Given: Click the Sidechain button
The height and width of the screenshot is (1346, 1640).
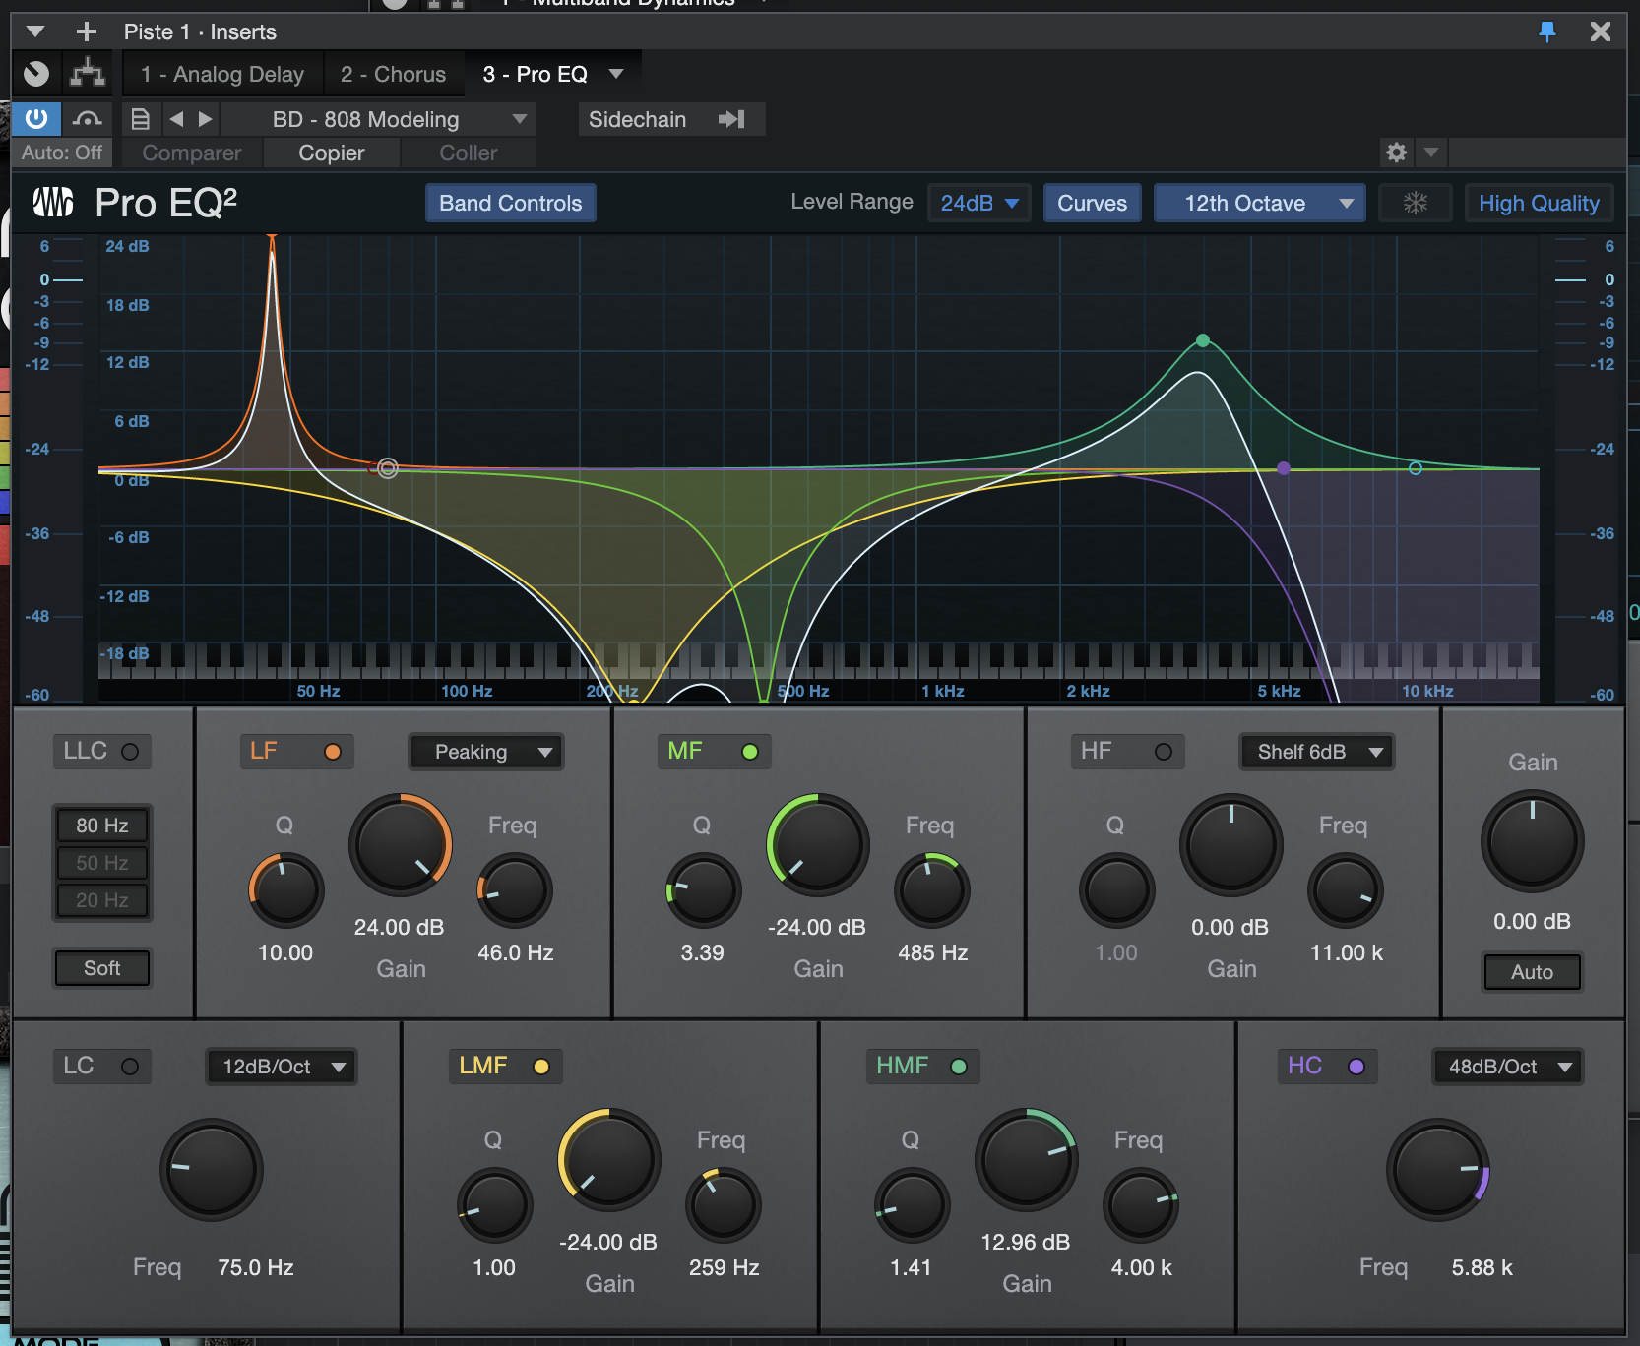Looking at the screenshot, I should point(670,119).
